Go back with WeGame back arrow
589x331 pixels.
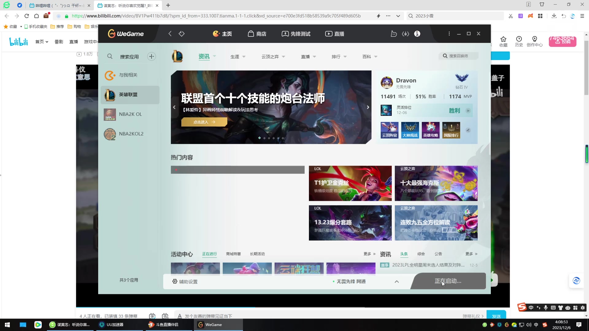point(170,34)
